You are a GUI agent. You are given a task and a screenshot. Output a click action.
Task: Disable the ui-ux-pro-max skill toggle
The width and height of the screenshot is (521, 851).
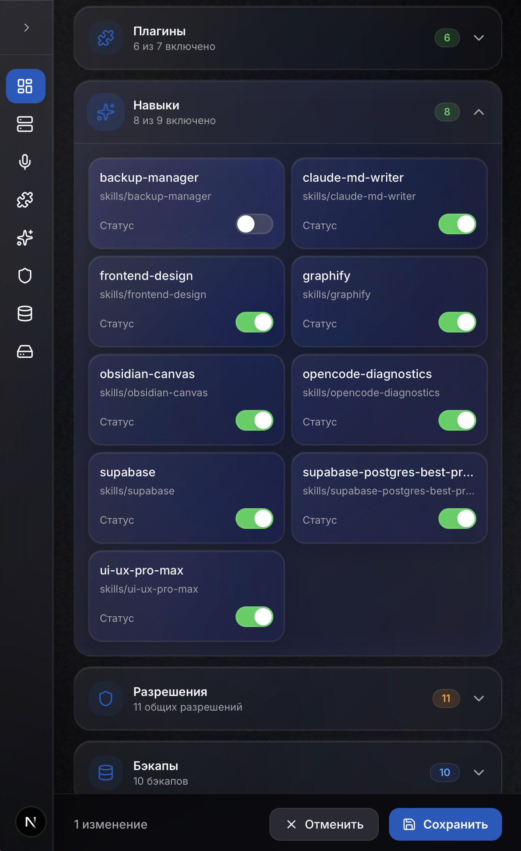tap(254, 617)
